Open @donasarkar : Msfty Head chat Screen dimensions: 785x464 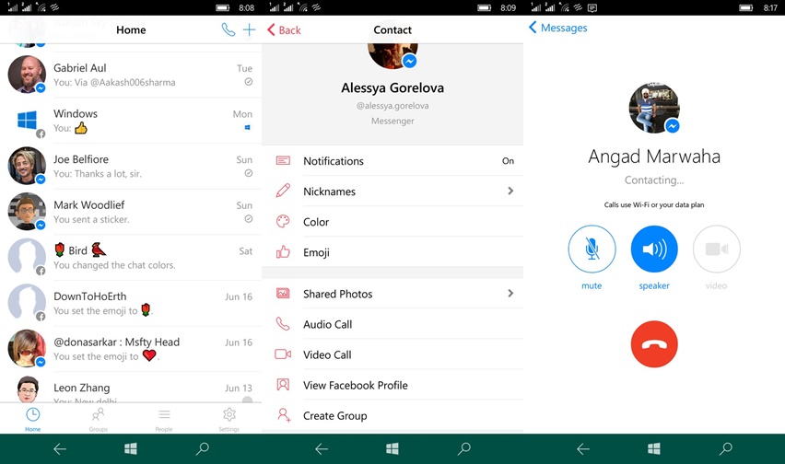click(x=131, y=349)
